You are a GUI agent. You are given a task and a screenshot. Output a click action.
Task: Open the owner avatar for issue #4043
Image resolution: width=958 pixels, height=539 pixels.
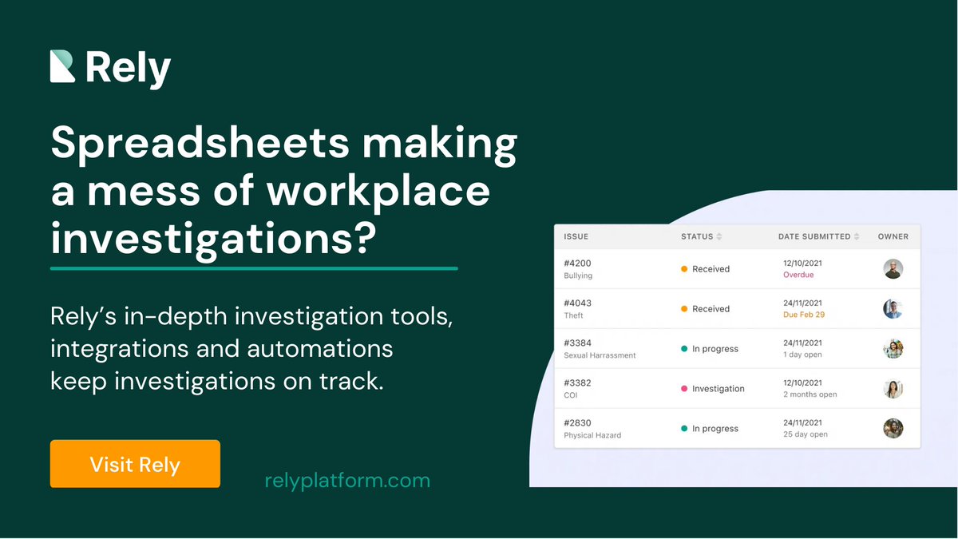(x=893, y=309)
